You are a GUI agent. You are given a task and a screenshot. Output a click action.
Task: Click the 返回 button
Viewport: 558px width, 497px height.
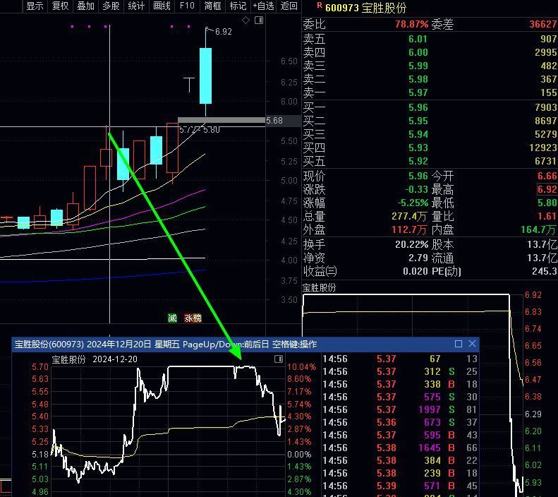pyautogui.click(x=289, y=6)
